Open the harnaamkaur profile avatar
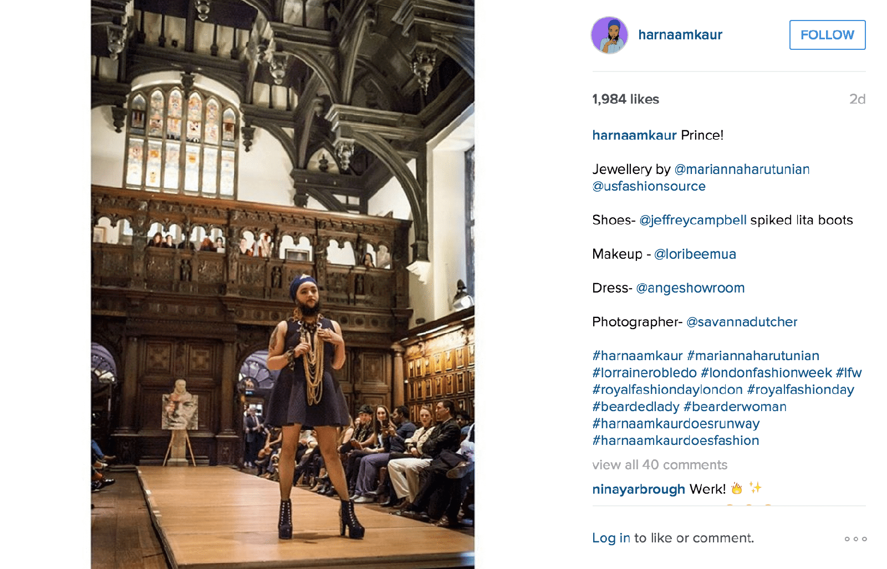887x569 pixels. click(x=609, y=35)
